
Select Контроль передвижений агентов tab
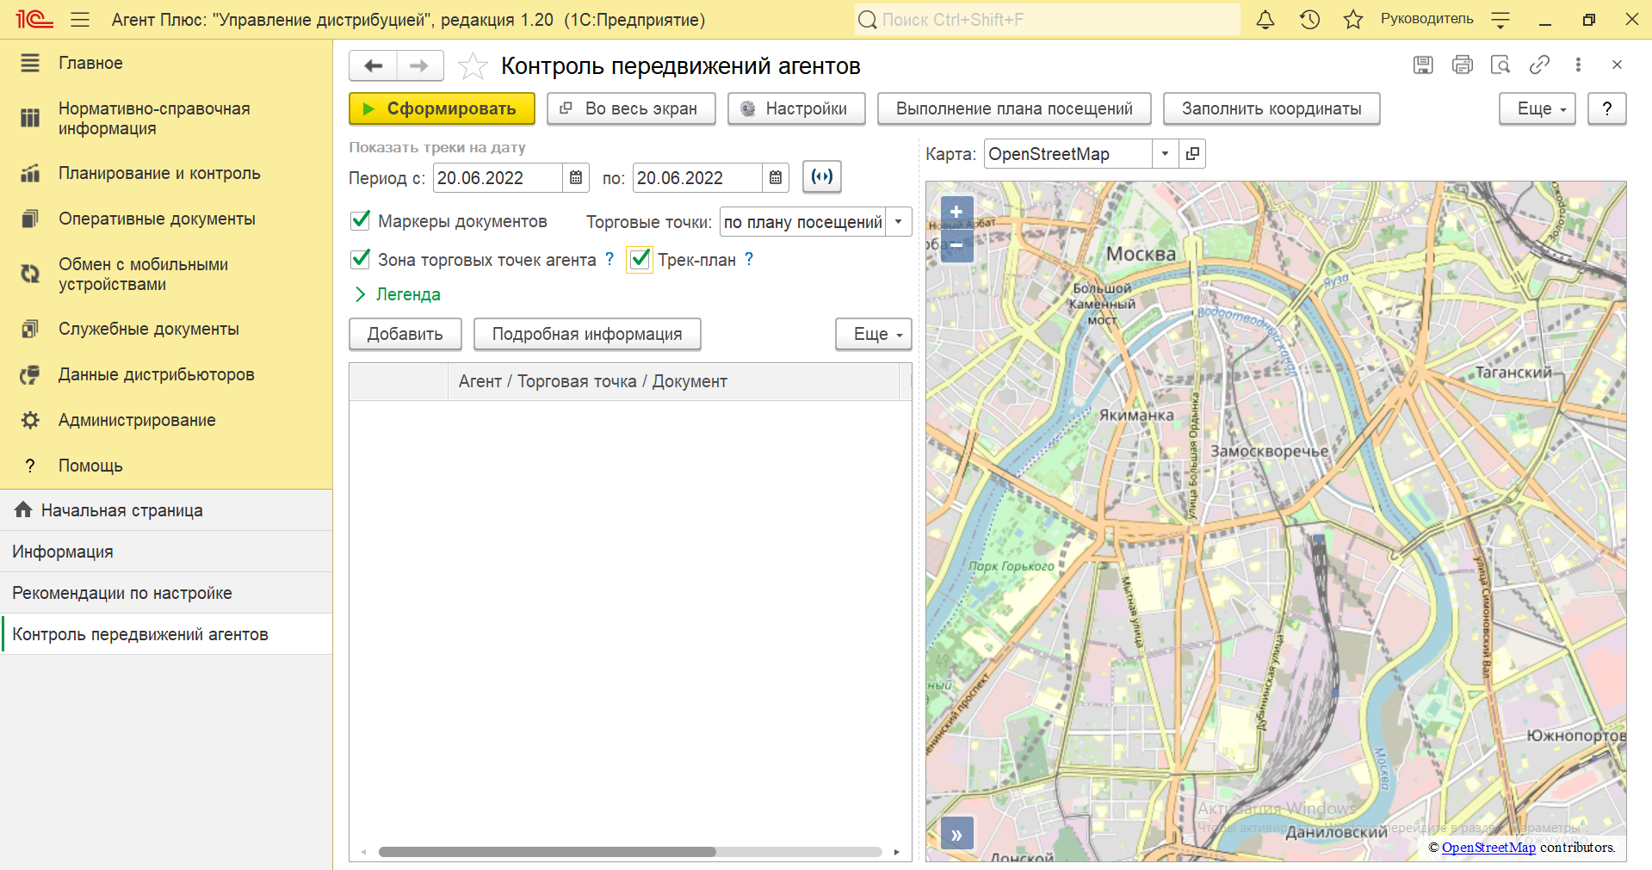pos(166,634)
